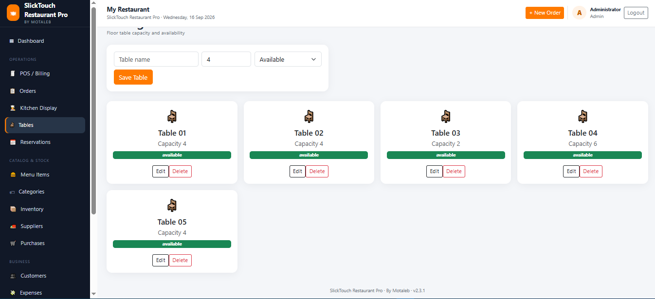Delete Table 04
Viewport: 655px width, 299px height.
click(591, 171)
